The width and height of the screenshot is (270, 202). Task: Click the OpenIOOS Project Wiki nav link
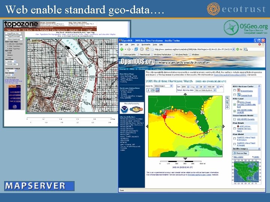159,69
